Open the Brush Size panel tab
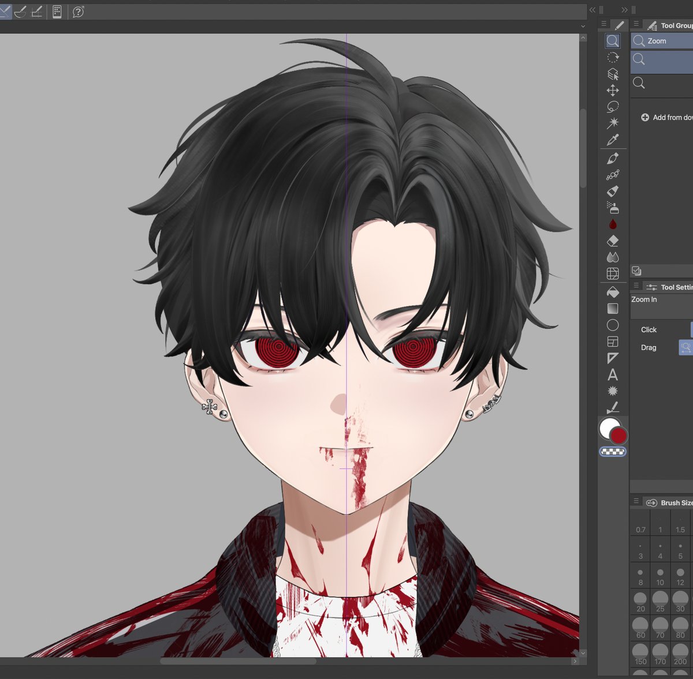Image resolution: width=693 pixels, height=679 pixels. [669, 502]
